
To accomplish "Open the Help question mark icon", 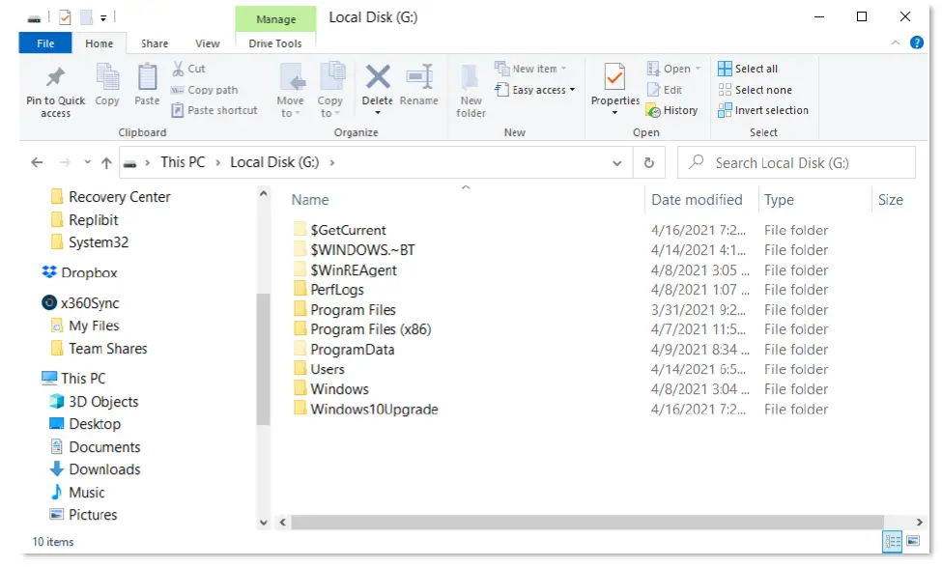I will point(917,43).
